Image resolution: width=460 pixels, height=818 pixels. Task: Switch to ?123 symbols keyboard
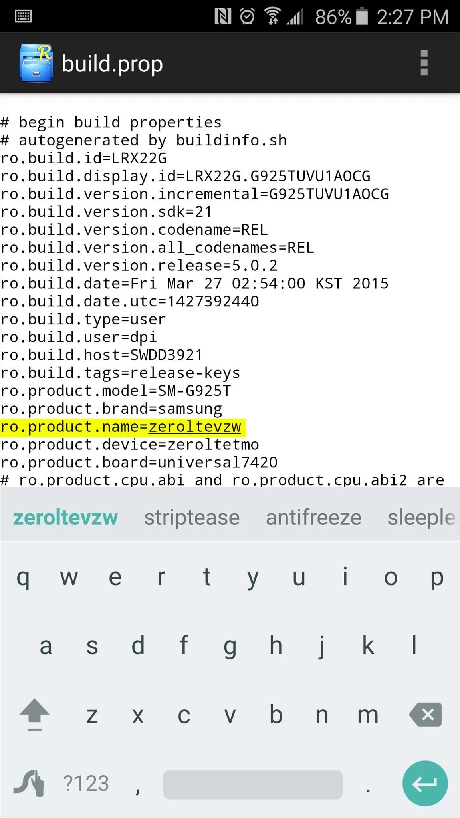pos(86,783)
